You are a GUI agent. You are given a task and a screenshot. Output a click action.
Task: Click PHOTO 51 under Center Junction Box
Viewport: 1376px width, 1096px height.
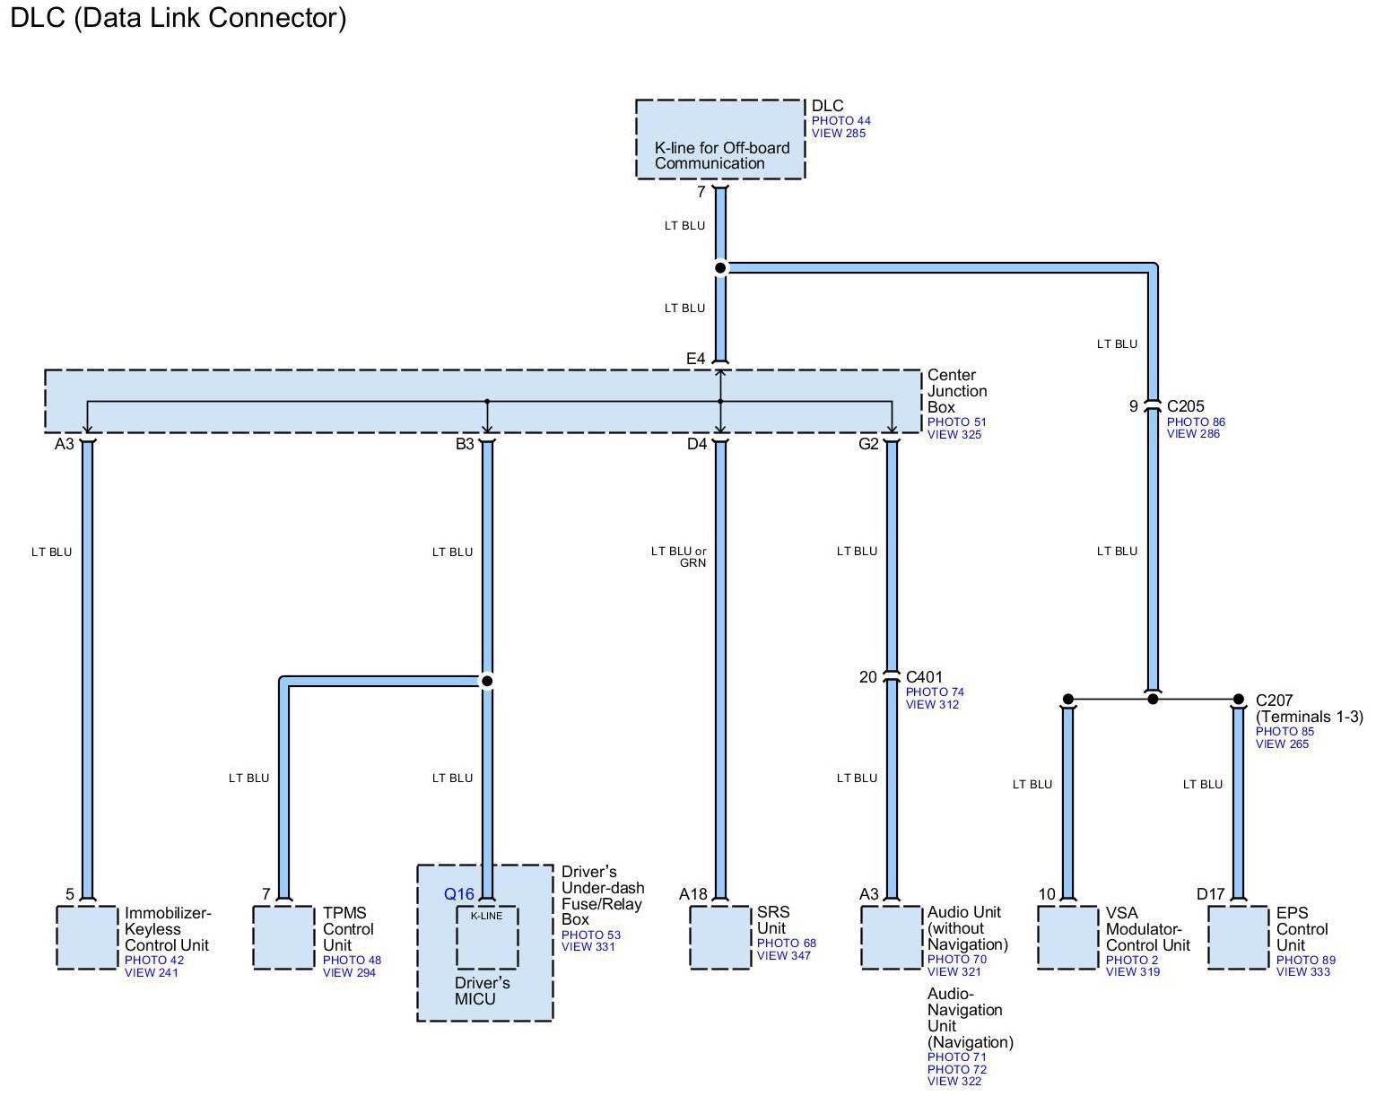pos(956,422)
